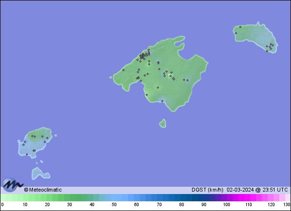Select the southernmost station marker on Ibiza
Image resolution: width=291 pixels, height=211 pixels.
tap(27, 154)
